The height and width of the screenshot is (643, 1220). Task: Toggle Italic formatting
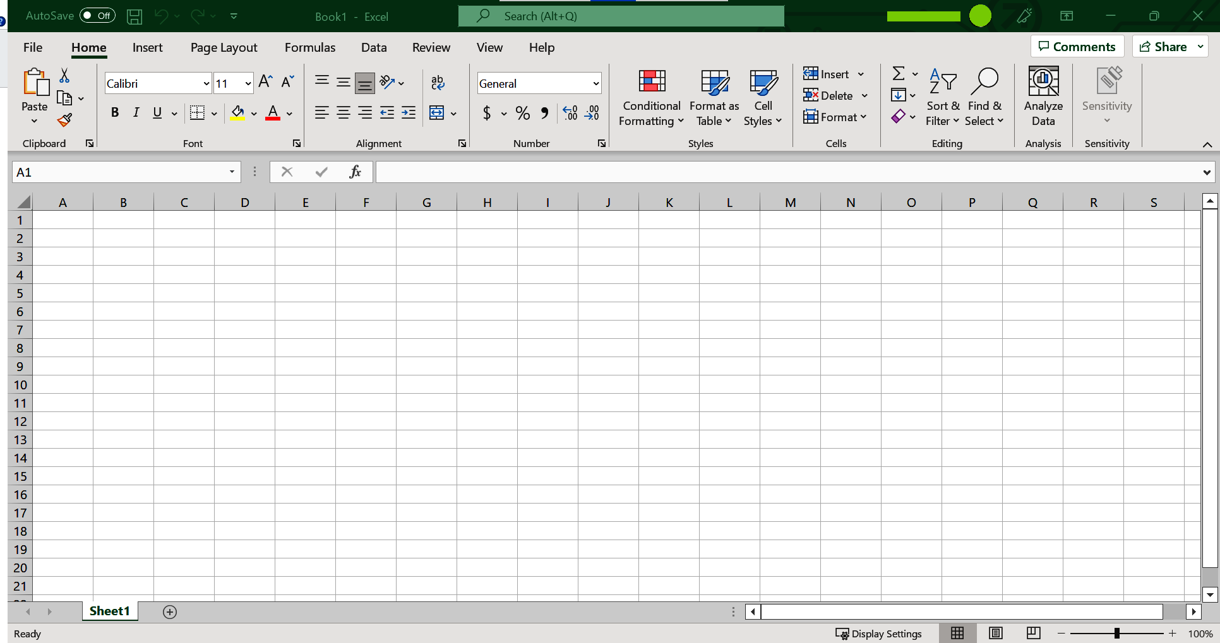(136, 113)
